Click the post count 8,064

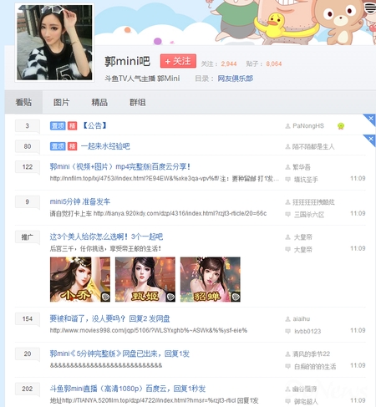click(x=274, y=64)
